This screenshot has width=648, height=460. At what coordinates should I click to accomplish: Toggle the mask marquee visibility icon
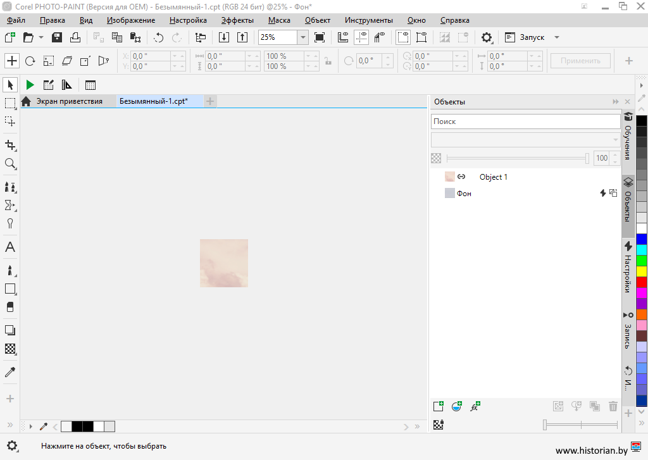(403, 37)
